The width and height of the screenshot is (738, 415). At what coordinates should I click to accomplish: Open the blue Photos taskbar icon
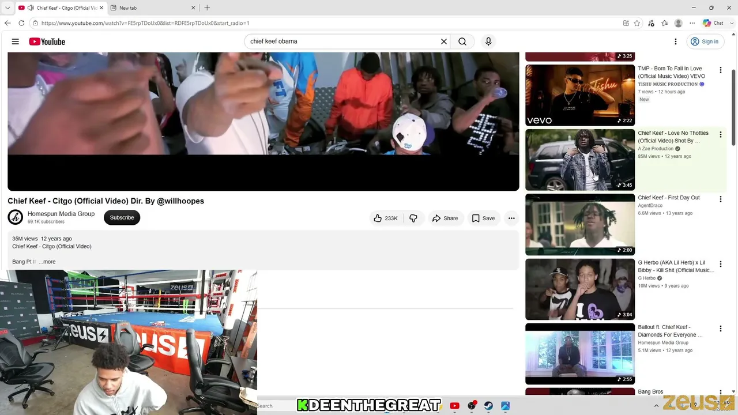click(x=506, y=406)
